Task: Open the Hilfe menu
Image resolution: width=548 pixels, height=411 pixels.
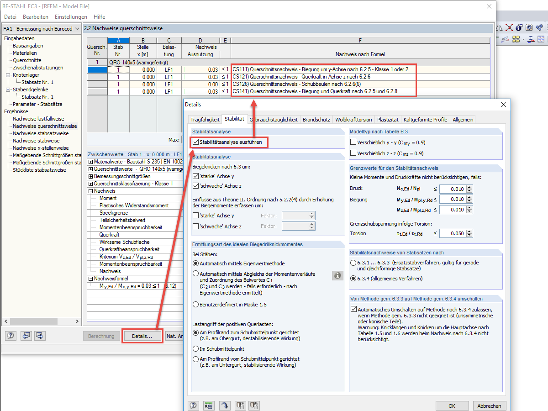Action: (x=99, y=17)
